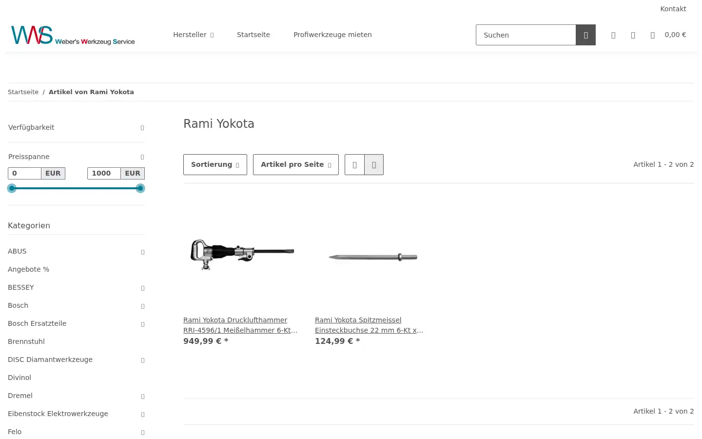
Task: Click the minimum price slider handle
Action: coord(12,188)
